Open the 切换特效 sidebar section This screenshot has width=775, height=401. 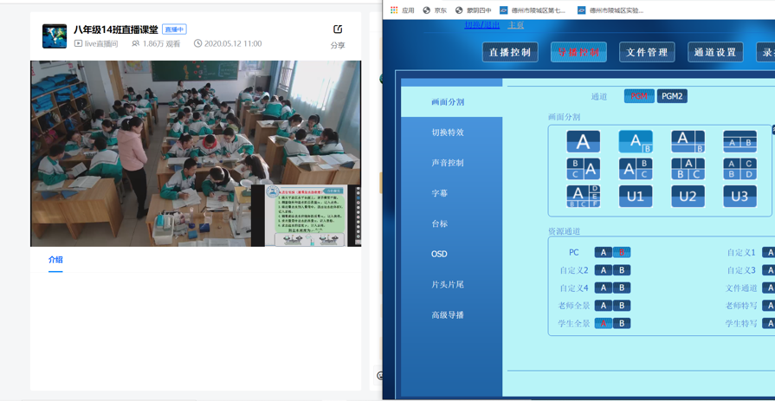point(448,133)
